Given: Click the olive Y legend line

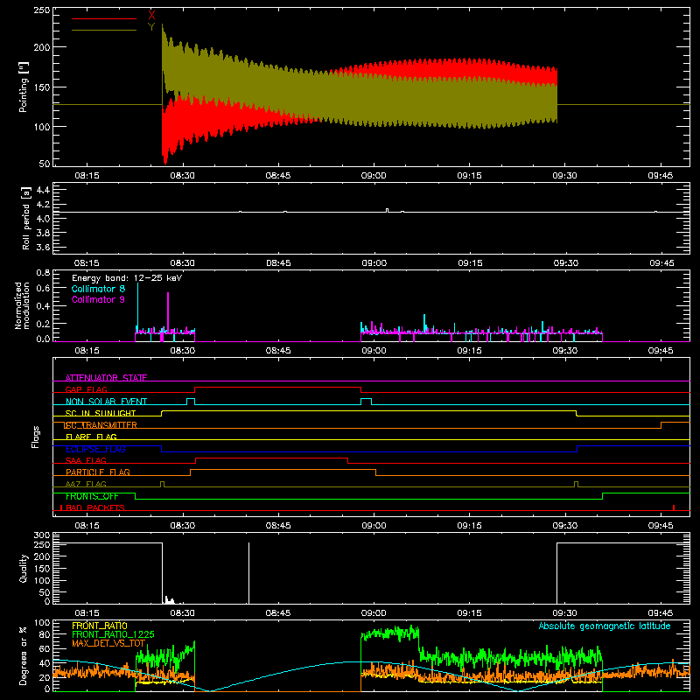Looking at the screenshot, I should click(104, 30).
